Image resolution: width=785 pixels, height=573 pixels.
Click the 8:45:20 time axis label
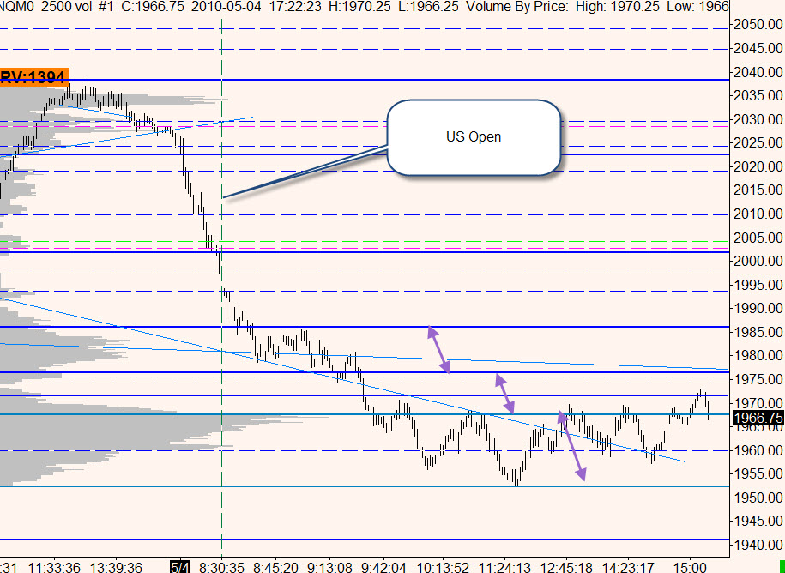tap(276, 567)
